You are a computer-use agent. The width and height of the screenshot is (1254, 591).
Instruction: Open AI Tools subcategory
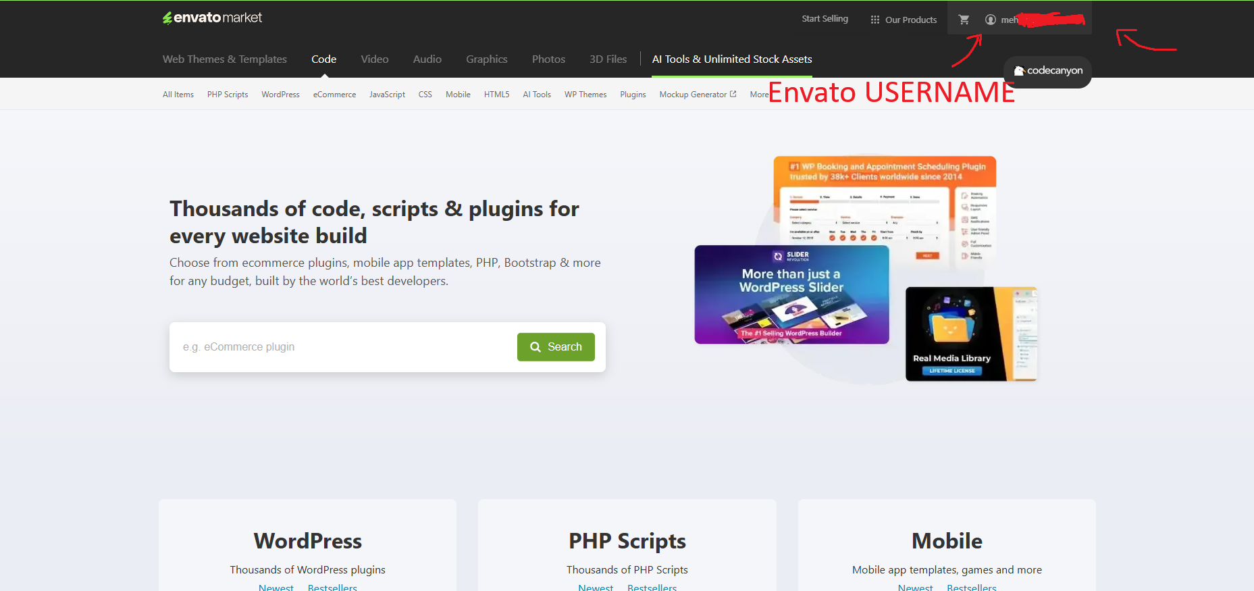[x=537, y=95]
